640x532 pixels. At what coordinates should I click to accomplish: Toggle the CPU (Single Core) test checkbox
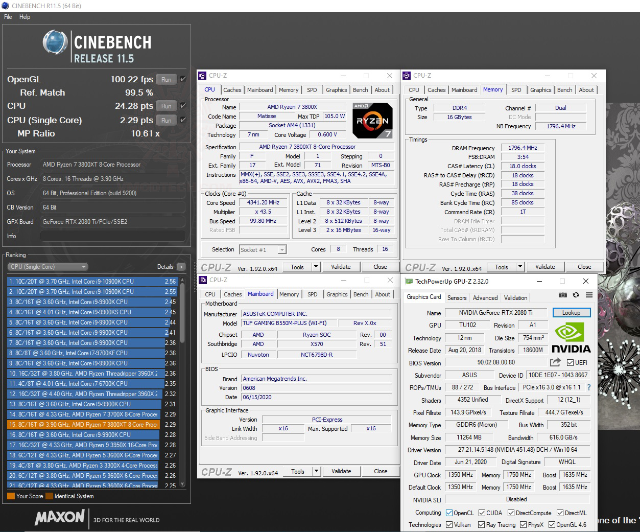(x=183, y=120)
